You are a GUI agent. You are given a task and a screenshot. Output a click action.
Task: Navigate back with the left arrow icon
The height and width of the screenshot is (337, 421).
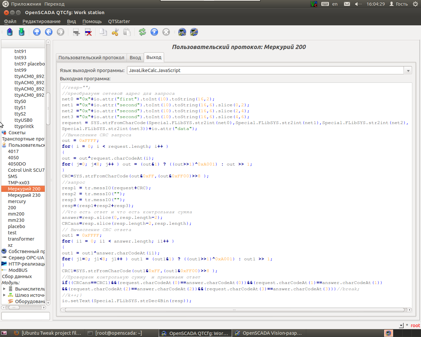49,32
